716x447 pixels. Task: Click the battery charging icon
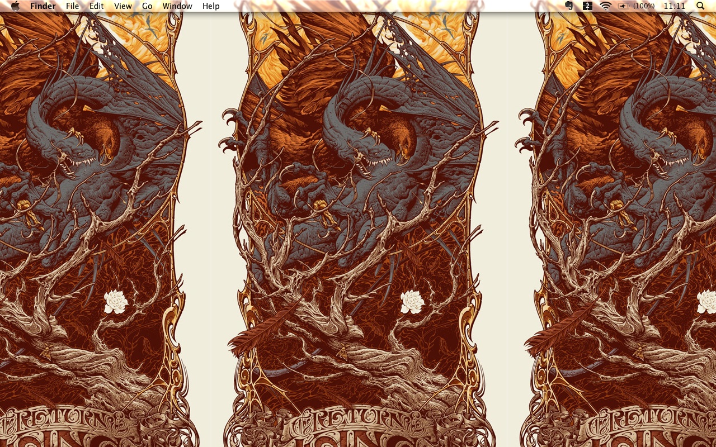pos(623,6)
